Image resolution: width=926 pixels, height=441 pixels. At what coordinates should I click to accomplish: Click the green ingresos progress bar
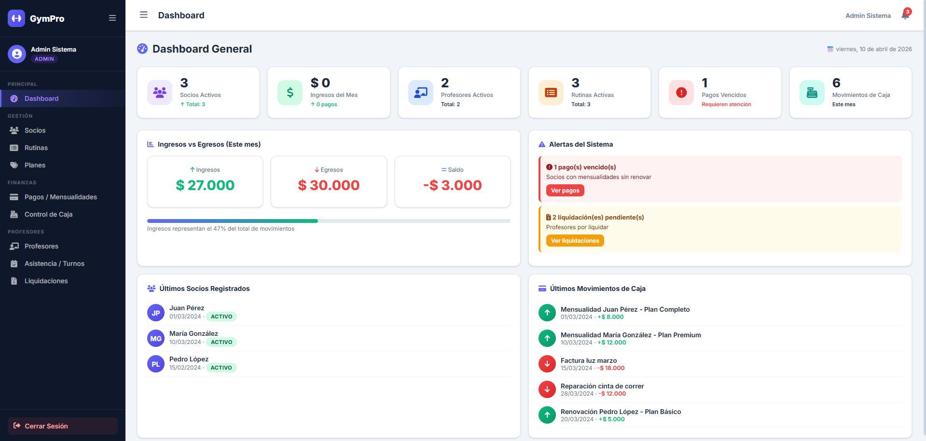coord(232,220)
